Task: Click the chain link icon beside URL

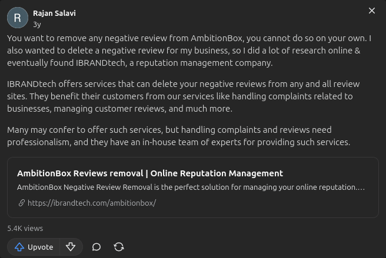Action: click(22, 203)
